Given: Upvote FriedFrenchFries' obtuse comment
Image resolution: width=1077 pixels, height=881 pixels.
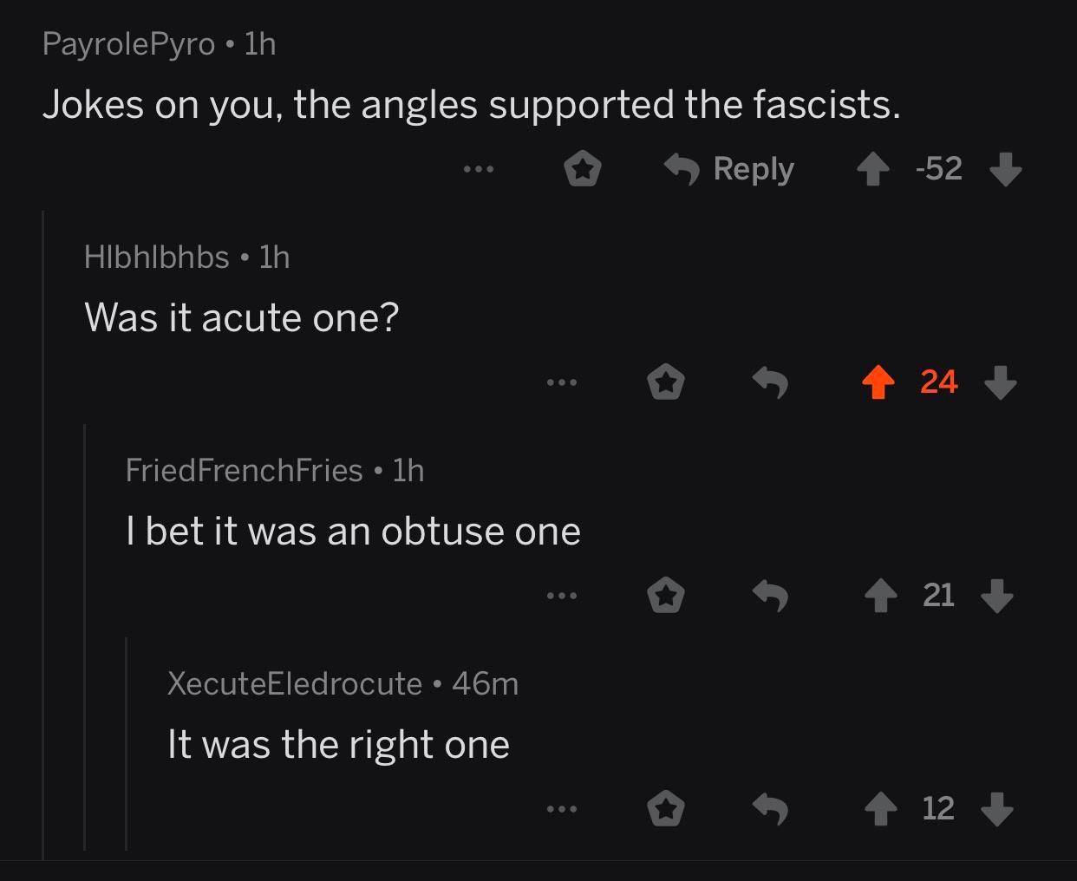Looking at the screenshot, I should click(882, 595).
